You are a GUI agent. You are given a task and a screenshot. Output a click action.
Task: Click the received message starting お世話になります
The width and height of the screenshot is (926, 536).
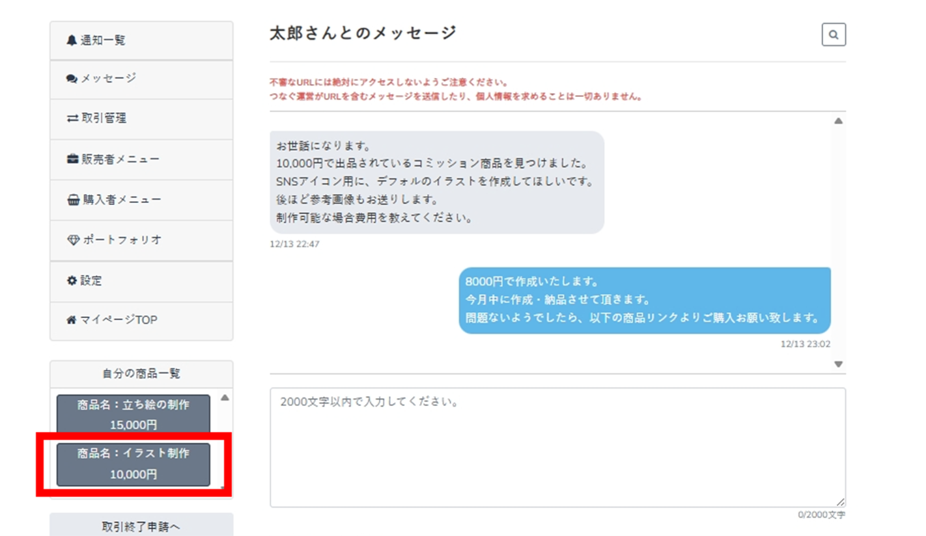coord(437,182)
